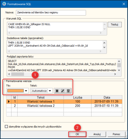128x139 pixels.
Task: Click the Anuluj button
Action: tap(97, 134)
